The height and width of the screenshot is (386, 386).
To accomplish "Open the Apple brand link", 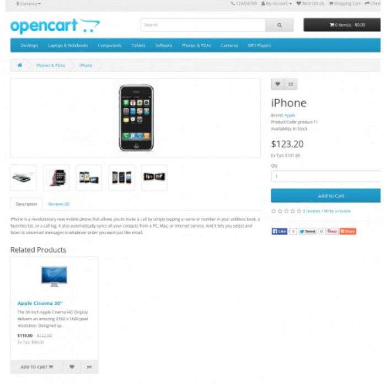I will coord(289,115).
